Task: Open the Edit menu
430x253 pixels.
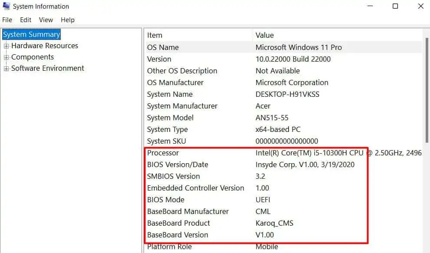Action: click(26, 20)
